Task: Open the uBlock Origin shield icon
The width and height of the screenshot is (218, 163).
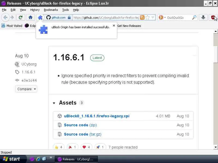Action: [213, 17]
